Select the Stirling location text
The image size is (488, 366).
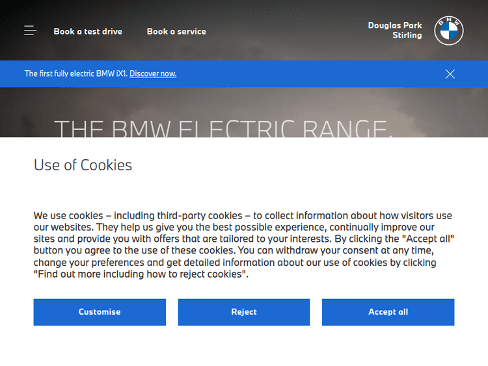(407, 36)
